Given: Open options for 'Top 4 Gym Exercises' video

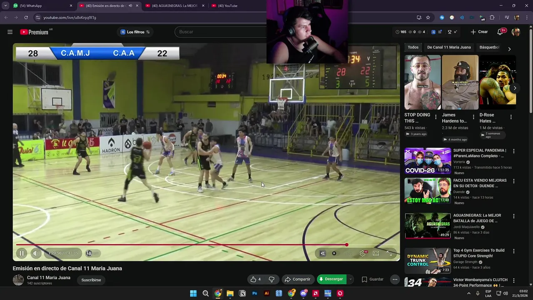Looking at the screenshot, I should click(x=514, y=251).
